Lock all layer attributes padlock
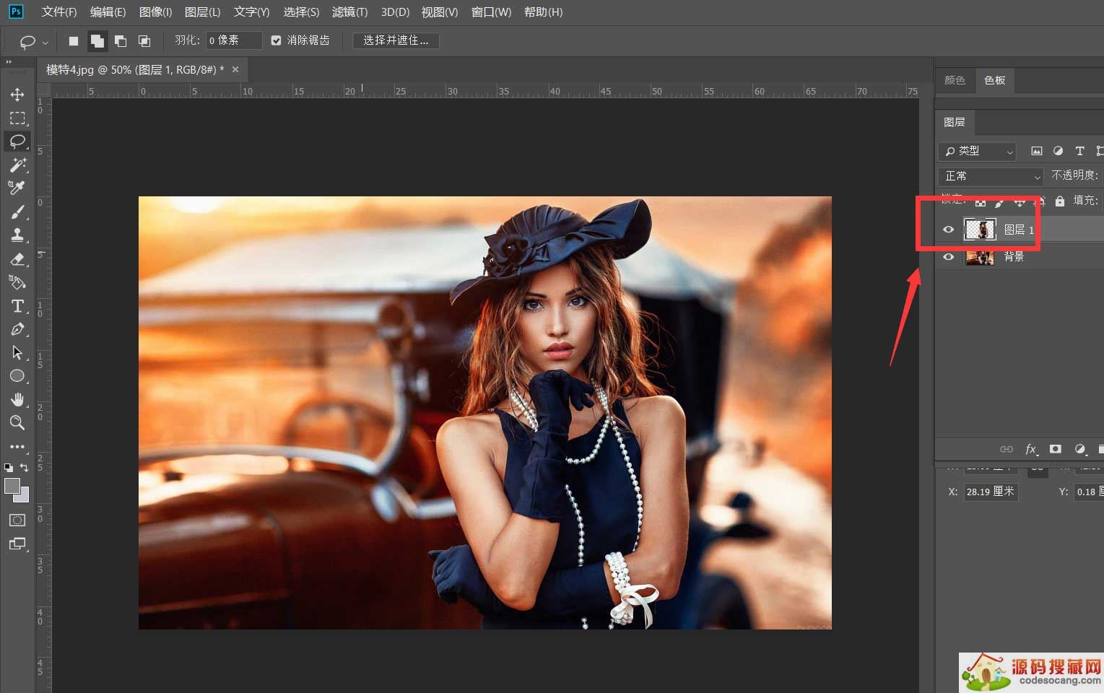Viewport: 1104px width, 693px height. pos(1059,201)
